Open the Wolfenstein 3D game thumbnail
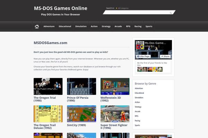208x138 pixels. click(115, 86)
